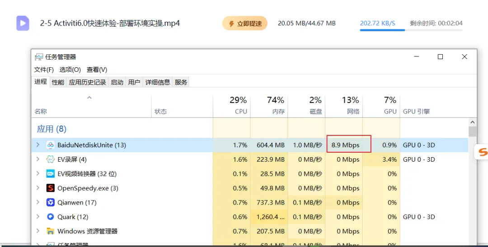488x247 pixels.
Task: Click the OpenSpeedy.exe app icon
Action: [50, 188]
